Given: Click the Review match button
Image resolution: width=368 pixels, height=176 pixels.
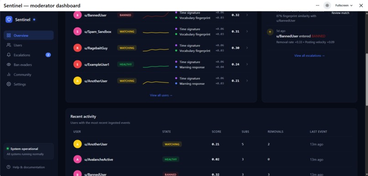Looking at the screenshot, I should pyautogui.click(x=340, y=13).
